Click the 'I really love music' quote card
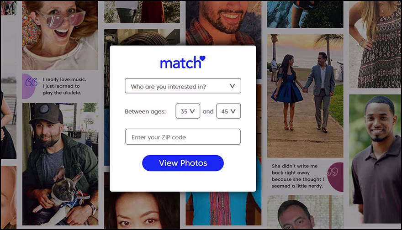This screenshot has width=402, height=230. (x=60, y=86)
